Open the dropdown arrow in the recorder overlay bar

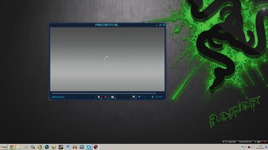click(x=255, y=142)
